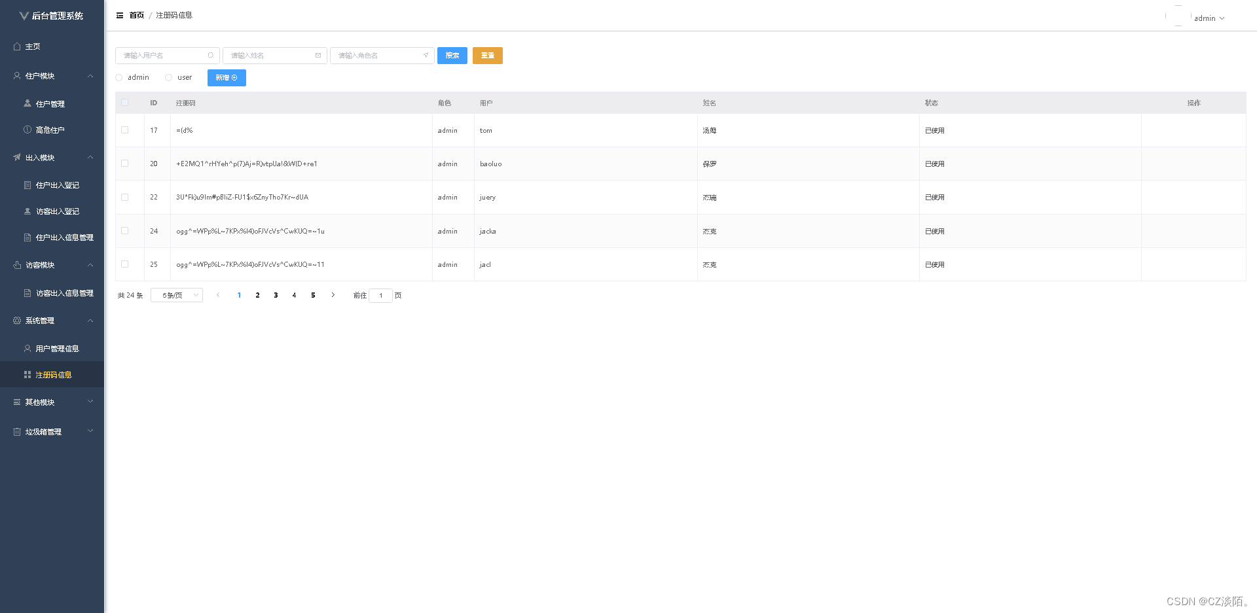Collapse the 系统管理 chevron
Viewport: 1257px width, 613px height.
(x=90, y=321)
